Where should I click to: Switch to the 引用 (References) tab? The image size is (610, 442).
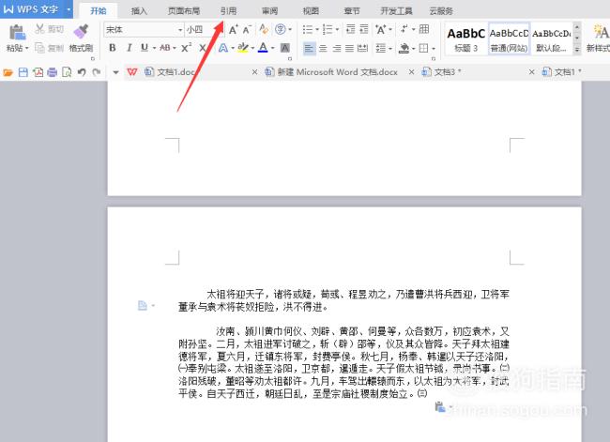click(228, 11)
